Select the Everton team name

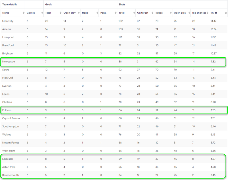tap(7, 86)
